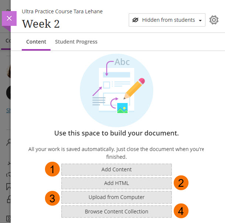The width and height of the screenshot is (225, 223).
Task: Click the orange number 1 badge
Action: pyautogui.click(x=52, y=169)
